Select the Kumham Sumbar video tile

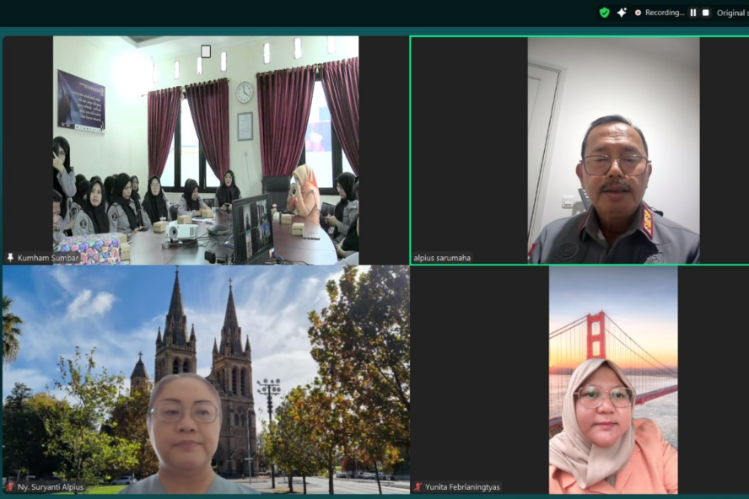(206, 150)
